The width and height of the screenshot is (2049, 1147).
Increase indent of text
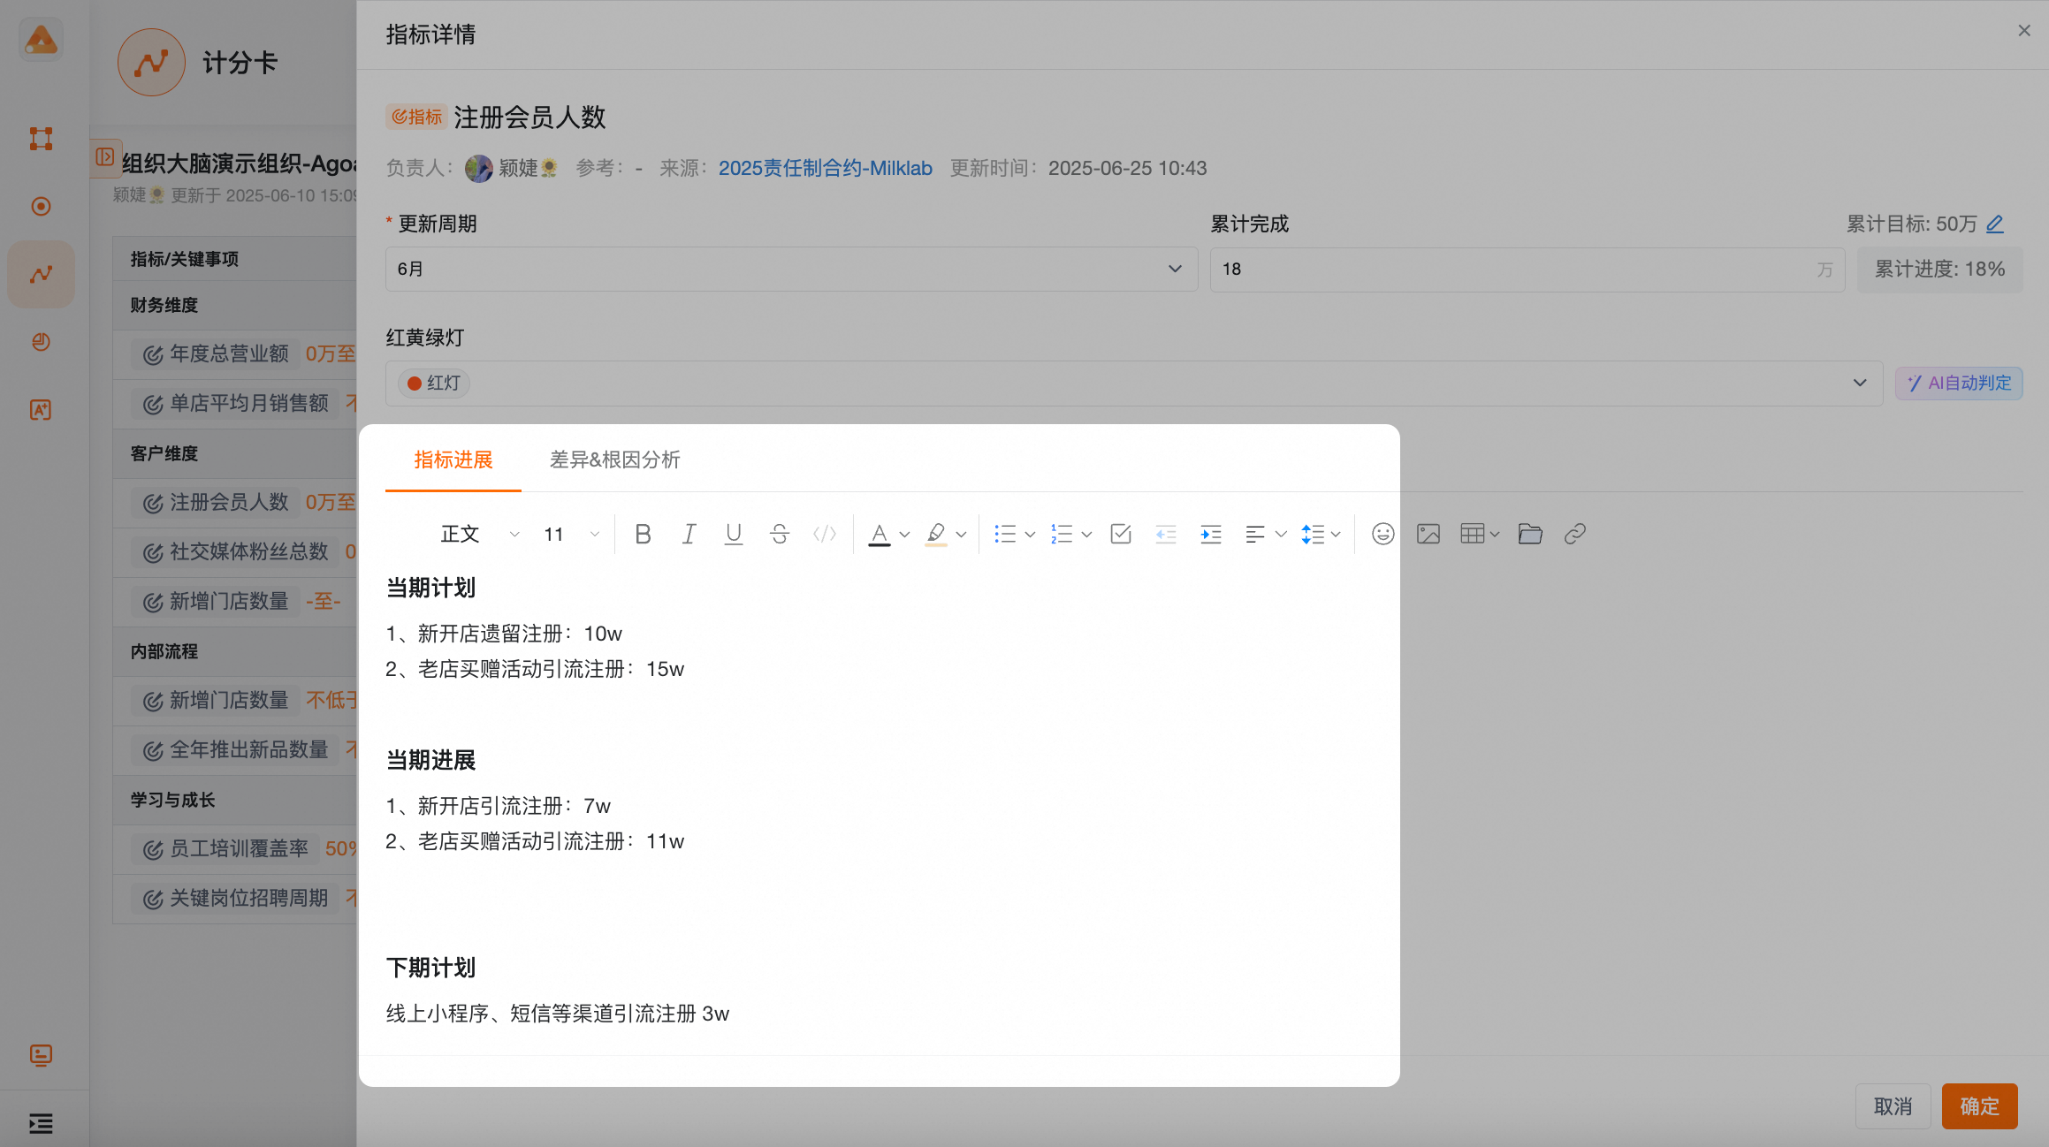tap(1211, 534)
